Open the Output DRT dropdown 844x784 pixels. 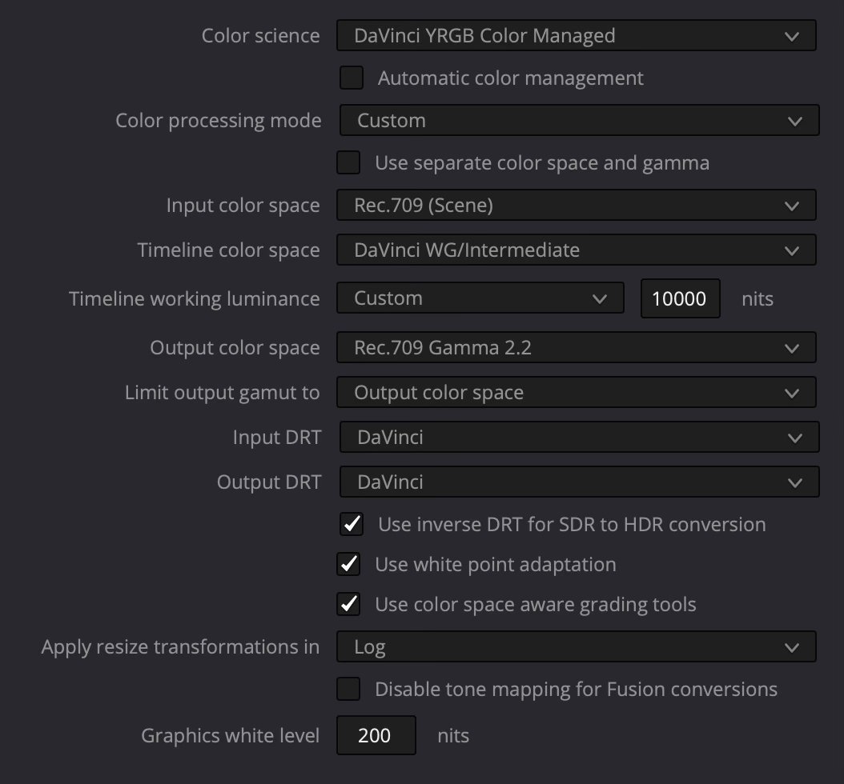579,482
